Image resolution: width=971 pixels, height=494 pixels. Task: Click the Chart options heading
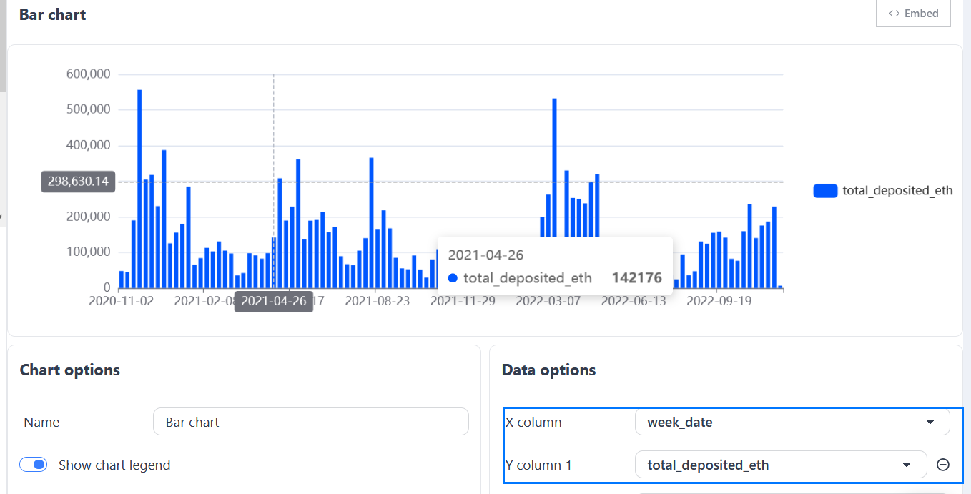click(70, 370)
